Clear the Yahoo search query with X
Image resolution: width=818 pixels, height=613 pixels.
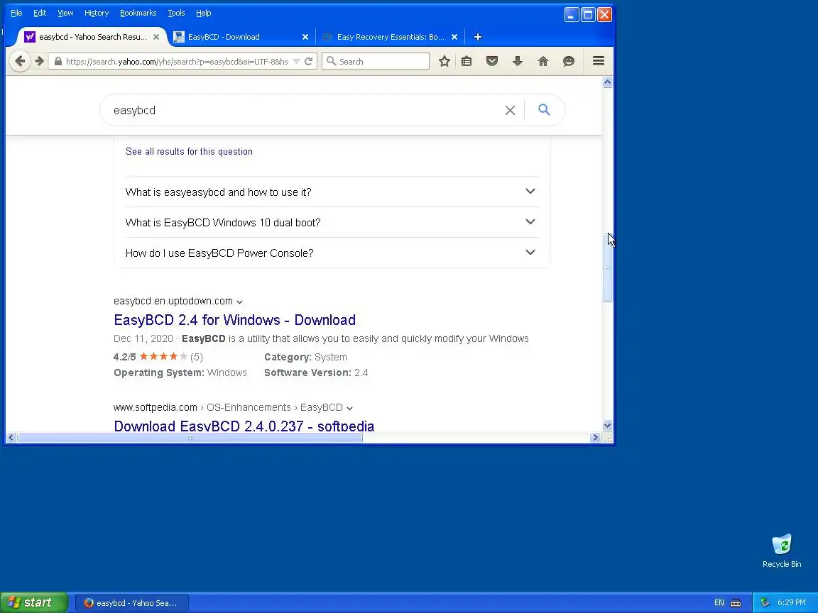tap(511, 110)
